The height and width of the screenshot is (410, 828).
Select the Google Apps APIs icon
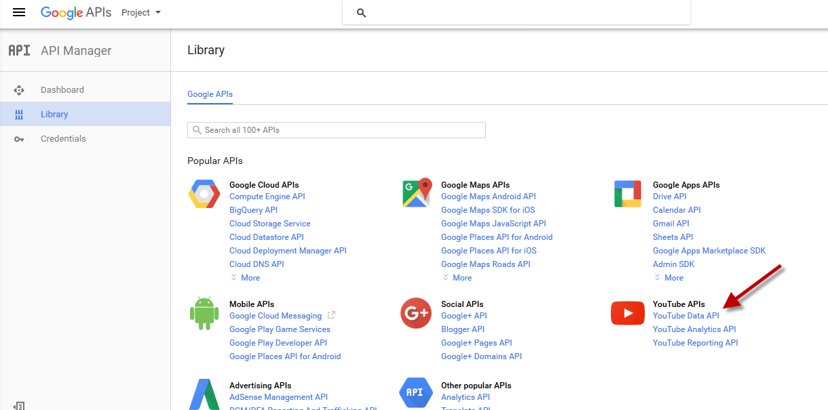point(627,192)
